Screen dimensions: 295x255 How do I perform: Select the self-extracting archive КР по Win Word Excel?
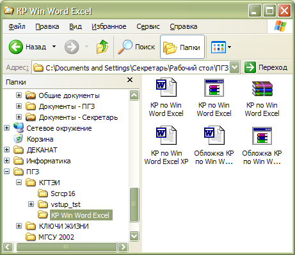click(x=214, y=97)
